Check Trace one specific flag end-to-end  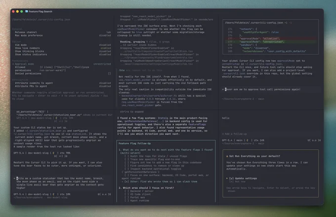tap(126, 159)
